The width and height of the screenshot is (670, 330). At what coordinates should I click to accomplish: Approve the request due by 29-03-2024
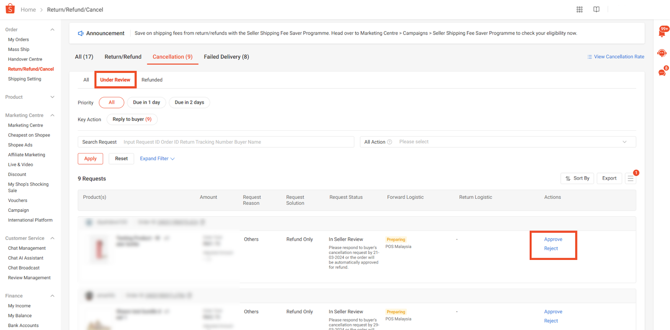(x=553, y=312)
